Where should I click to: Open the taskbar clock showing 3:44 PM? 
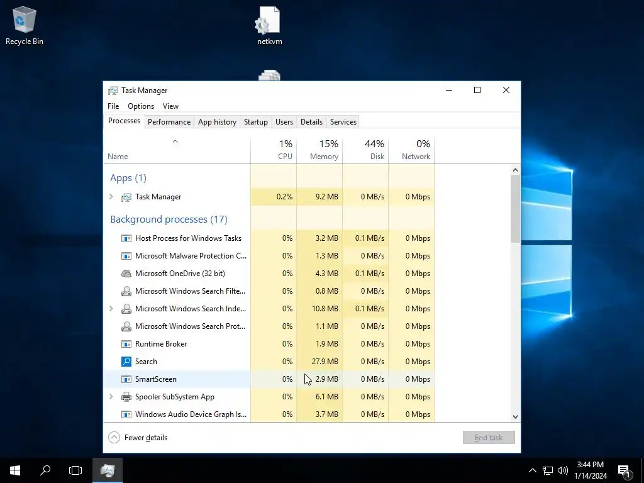(x=590, y=470)
